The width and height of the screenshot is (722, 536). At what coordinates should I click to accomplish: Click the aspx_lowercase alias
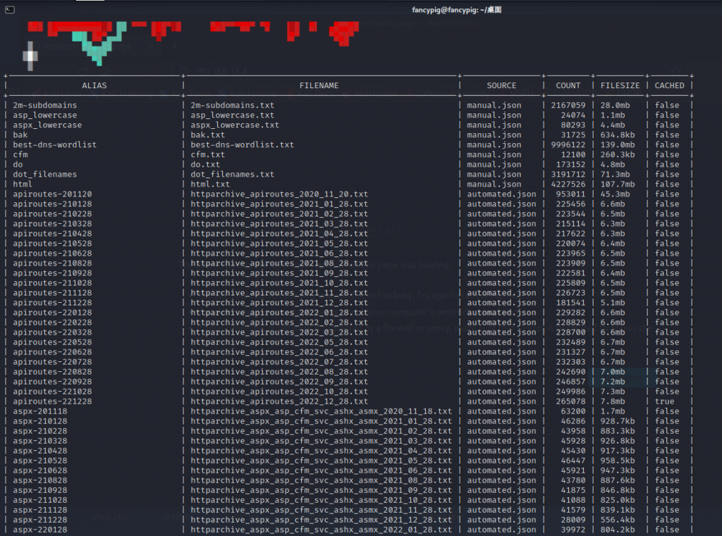(47, 125)
